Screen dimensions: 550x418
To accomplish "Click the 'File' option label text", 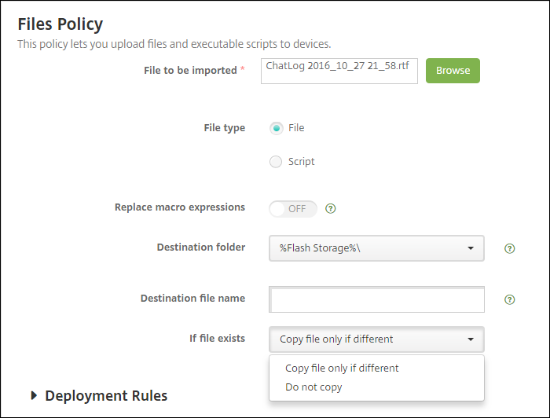I will click(x=296, y=128).
